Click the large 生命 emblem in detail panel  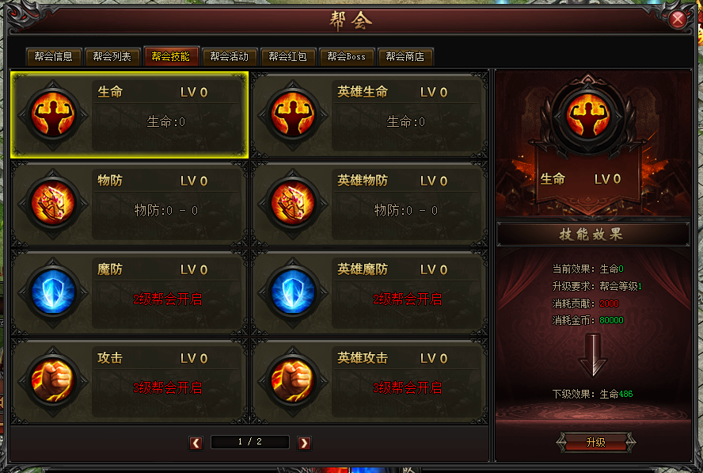(x=588, y=116)
